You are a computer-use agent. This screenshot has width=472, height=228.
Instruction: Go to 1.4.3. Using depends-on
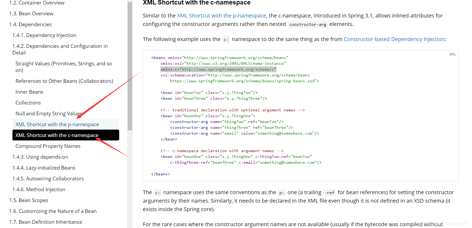point(40,157)
